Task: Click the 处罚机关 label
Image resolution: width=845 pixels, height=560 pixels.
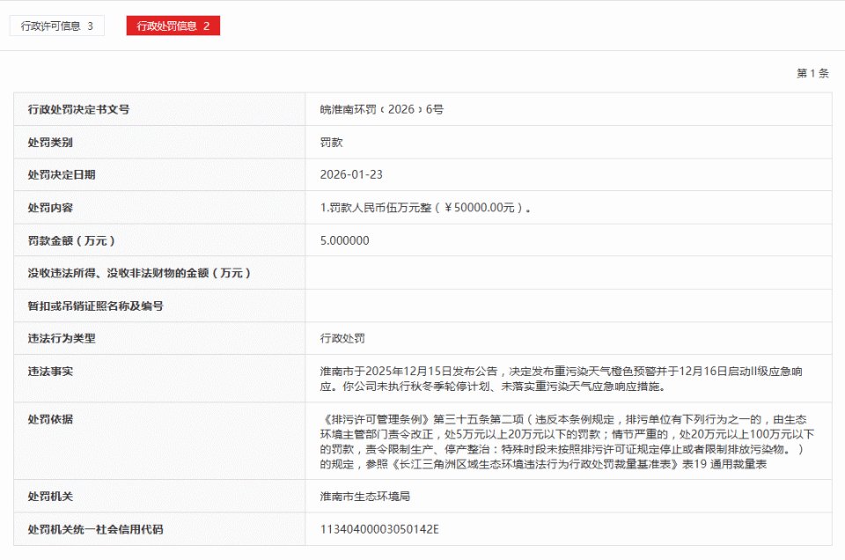Action: (x=50, y=497)
